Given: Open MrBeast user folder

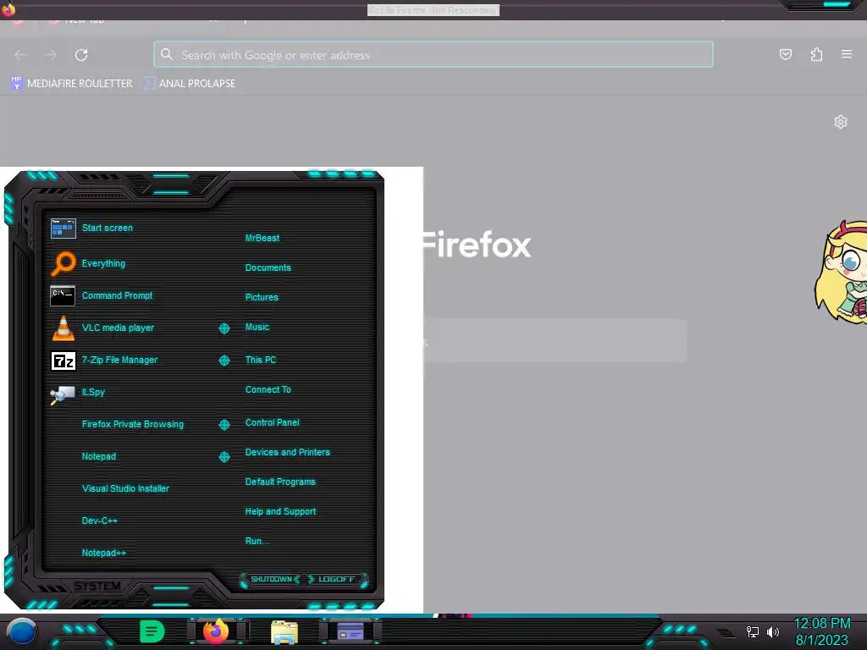Looking at the screenshot, I should click(262, 238).
